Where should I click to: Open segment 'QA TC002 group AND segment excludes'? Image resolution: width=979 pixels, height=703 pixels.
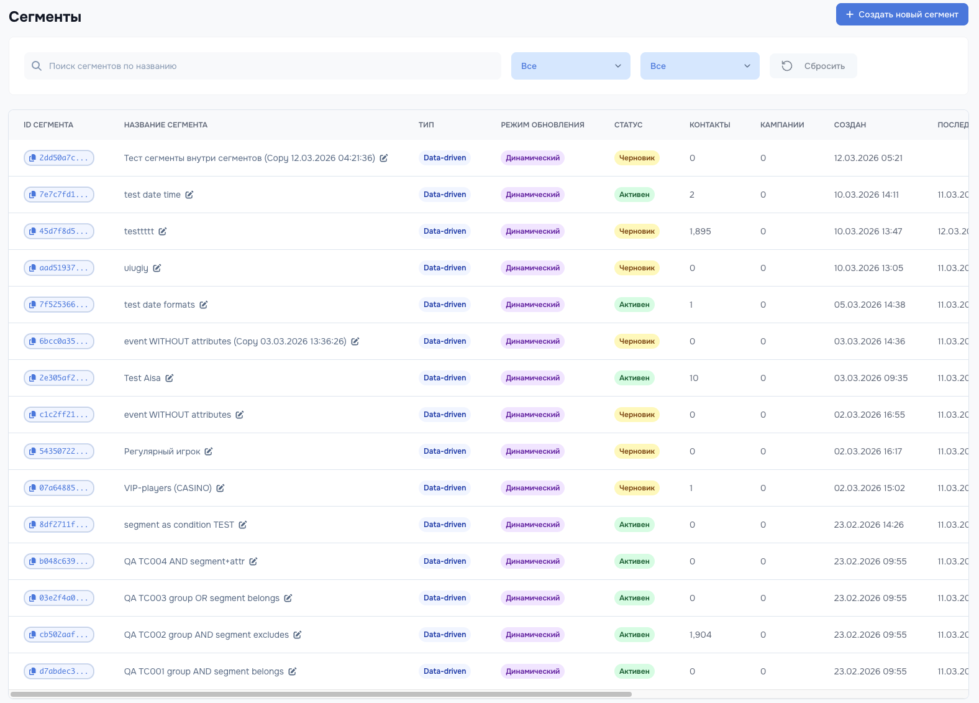point(206,635)
